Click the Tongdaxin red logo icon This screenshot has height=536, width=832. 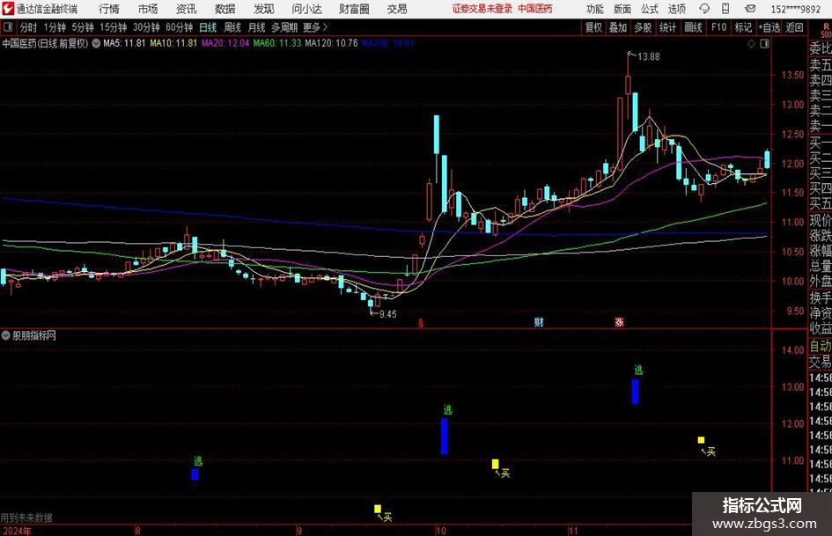(x=8, y=9)
